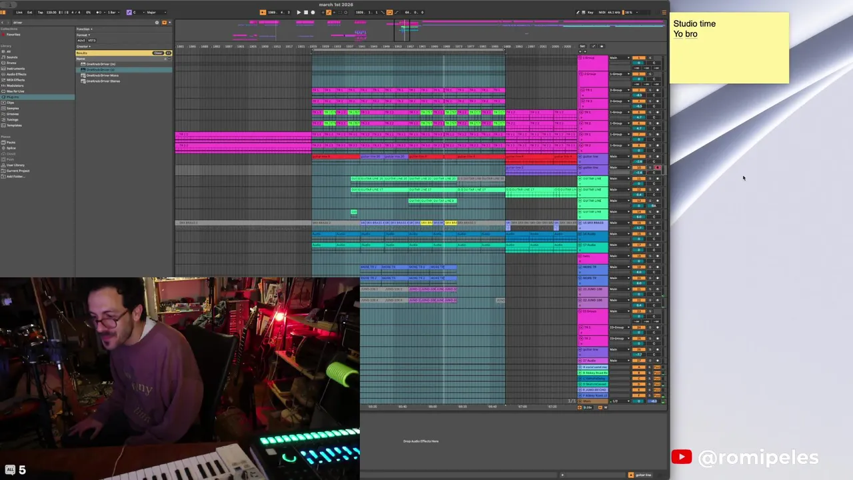Open the Grooves browser category
Viewport: 853px width, 480px height.
13,114
